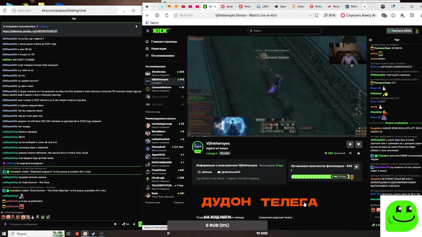Click the 0 RUB donation progress bar
Viewport: 422px width, 237px height.
tap(217, 225)
